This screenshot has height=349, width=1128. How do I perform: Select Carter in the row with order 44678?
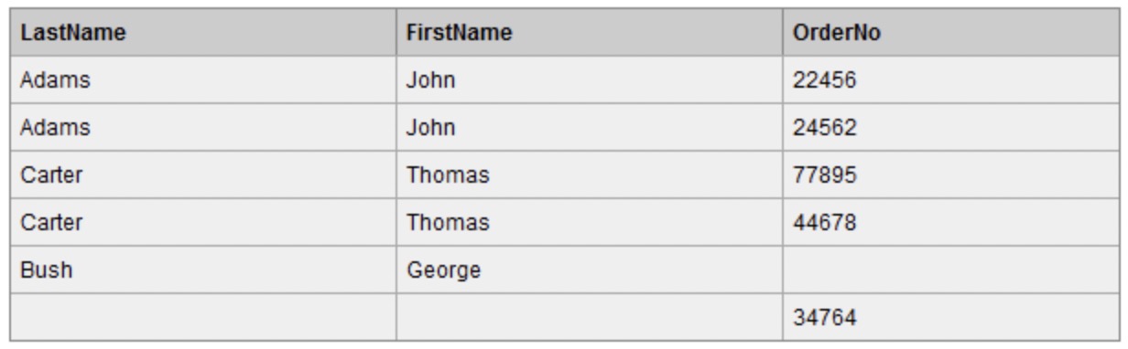[x=202, y=223]
